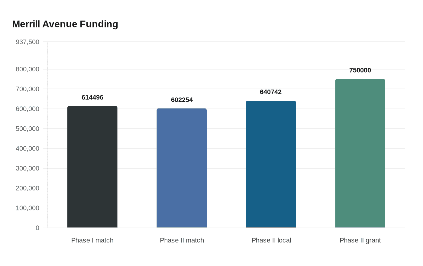
Task: Select the Phase I match axis label
Action: point(92,240)
